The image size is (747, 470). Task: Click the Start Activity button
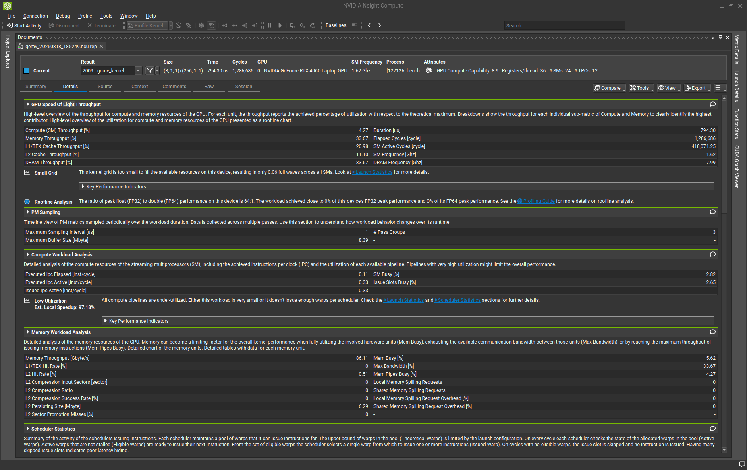(25, 25)
